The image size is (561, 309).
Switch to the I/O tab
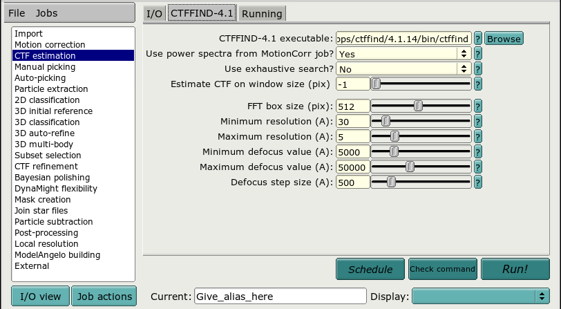[x=155, y=14]
